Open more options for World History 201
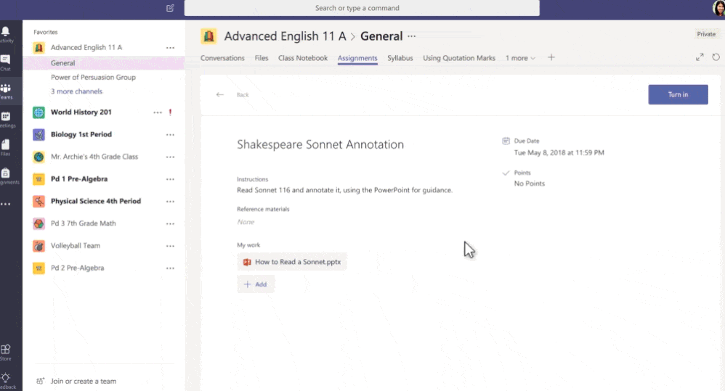The image size is (725, 391). click(158, 112)
